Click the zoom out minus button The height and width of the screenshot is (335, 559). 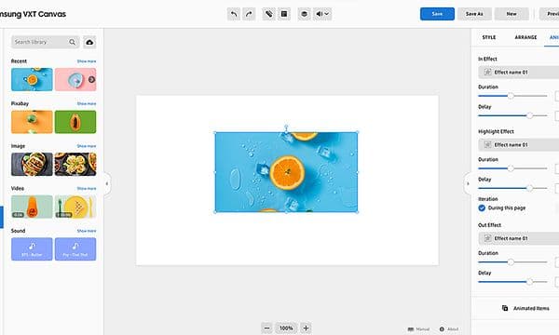point(267,328)
